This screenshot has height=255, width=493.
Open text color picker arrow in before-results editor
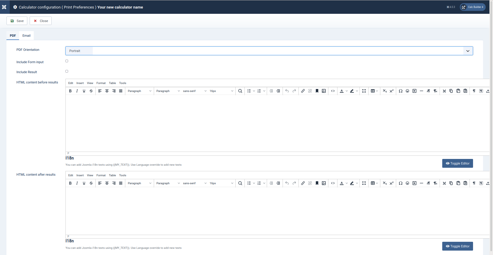pos(347,91)
